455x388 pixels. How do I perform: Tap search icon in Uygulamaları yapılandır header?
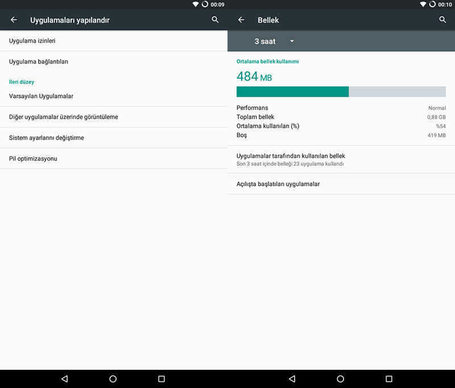point(215,20)
